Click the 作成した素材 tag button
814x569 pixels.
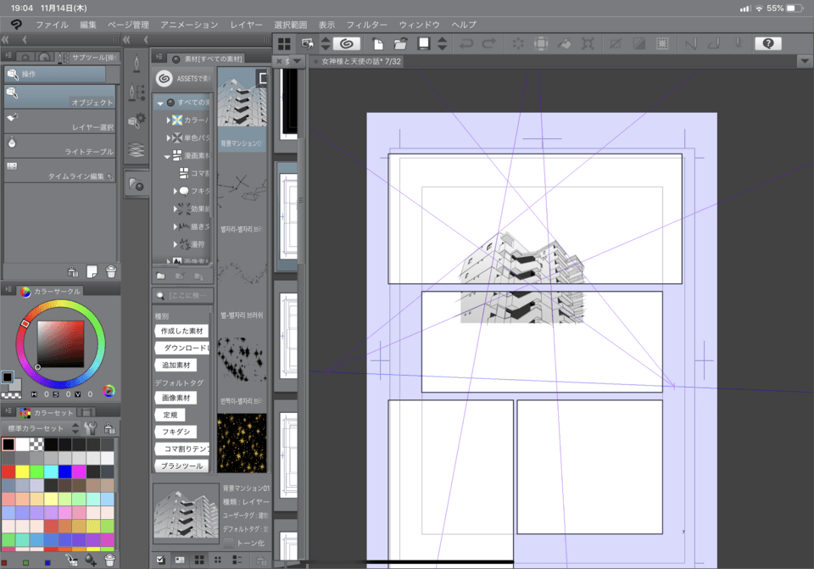click(x=181, y=331)
